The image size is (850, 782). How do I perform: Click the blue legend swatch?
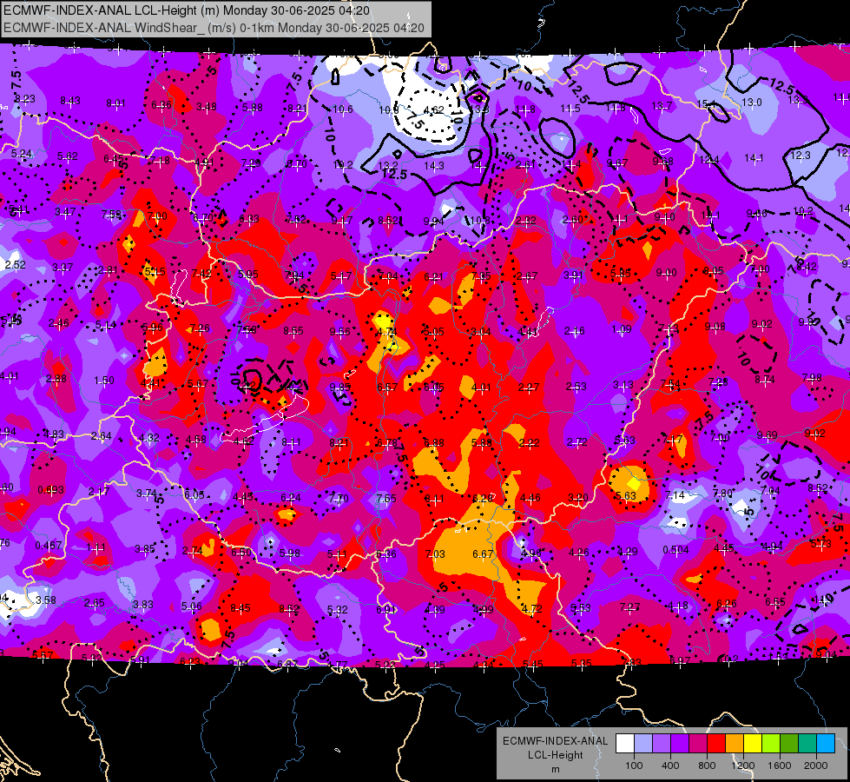tap(826, 744)
